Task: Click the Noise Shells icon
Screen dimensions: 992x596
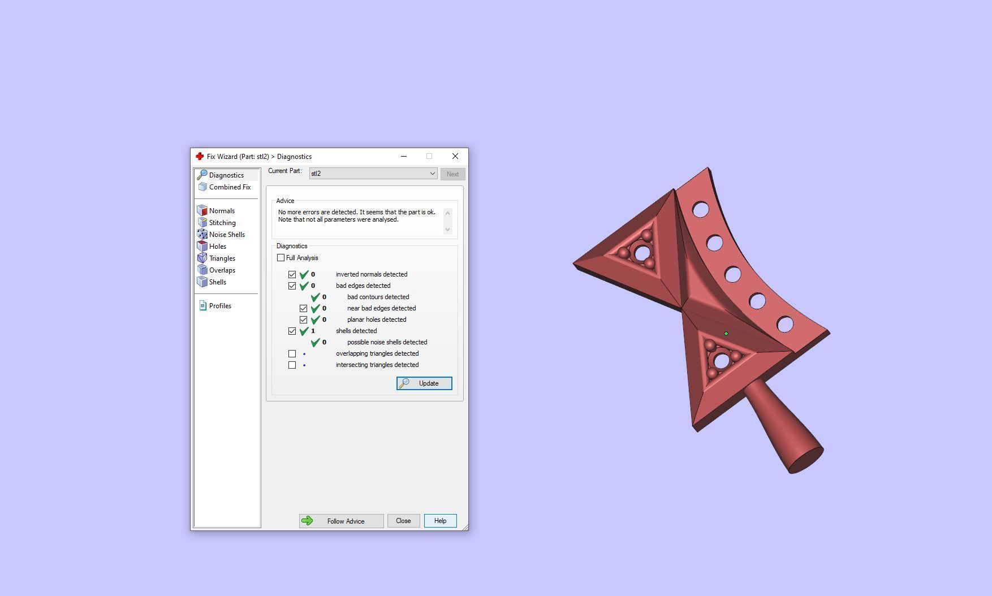Action: tap(202, 235)
